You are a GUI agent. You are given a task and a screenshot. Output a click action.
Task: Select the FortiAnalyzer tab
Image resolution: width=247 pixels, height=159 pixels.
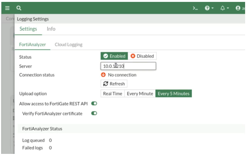coord(33,44)
